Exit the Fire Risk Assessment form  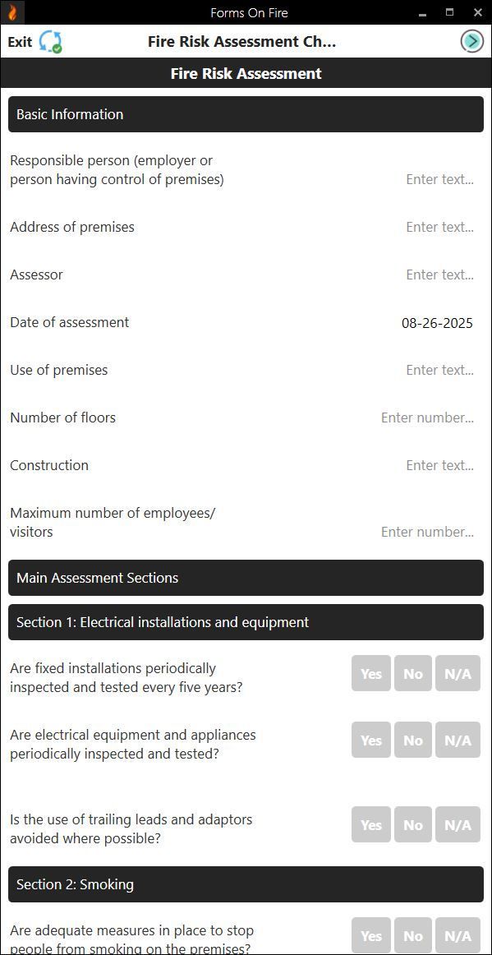tap(19, 41)
